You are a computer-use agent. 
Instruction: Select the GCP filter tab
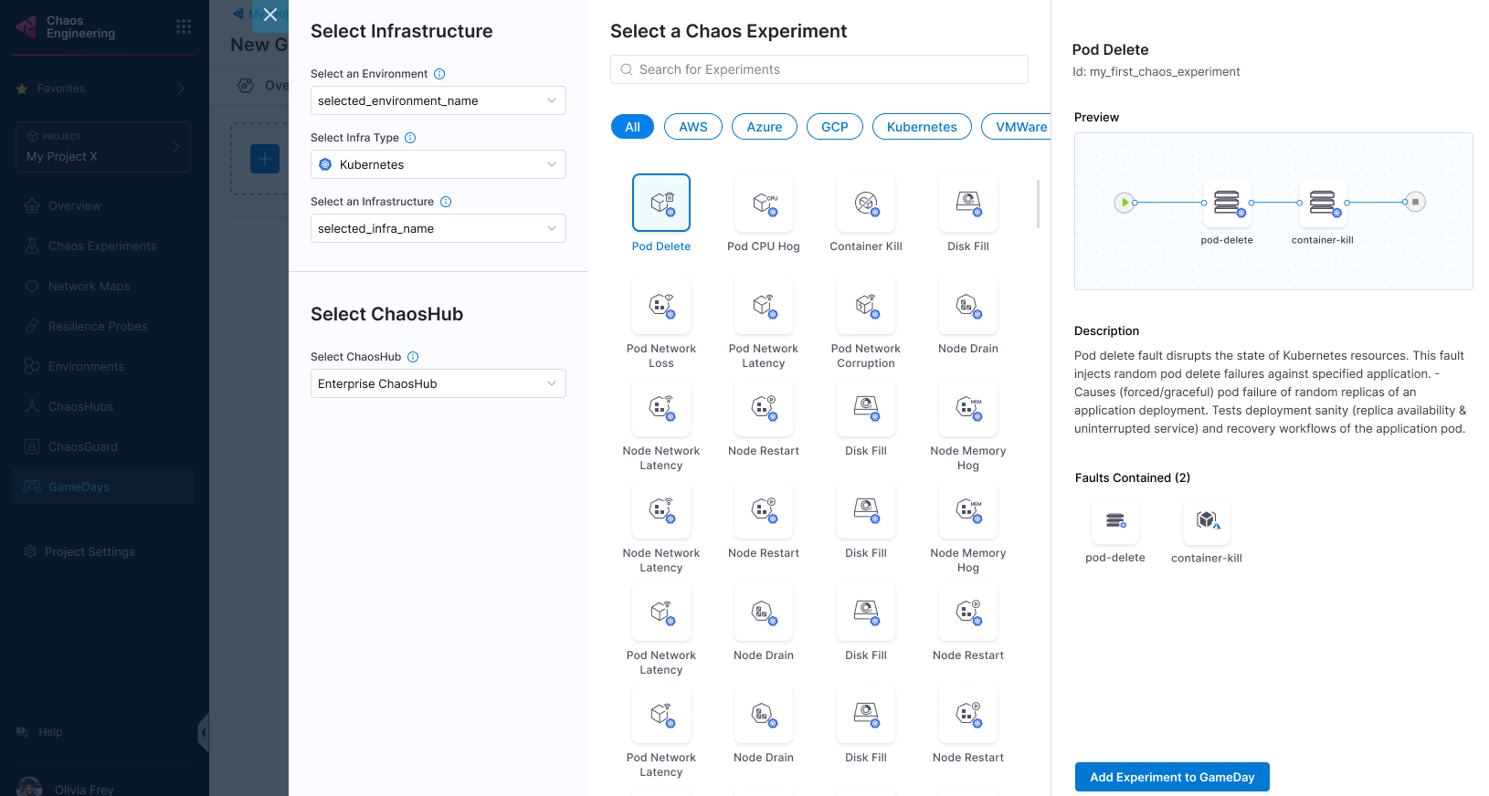click(834, 127)
